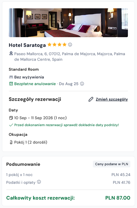Screen dimensions: 137x208
Task: Open info icon next to Podatki i opłaty
Action: (x=39, y=182)
